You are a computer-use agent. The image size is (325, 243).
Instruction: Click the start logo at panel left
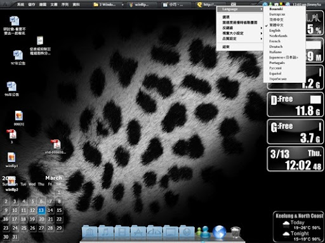click(5, 4)
